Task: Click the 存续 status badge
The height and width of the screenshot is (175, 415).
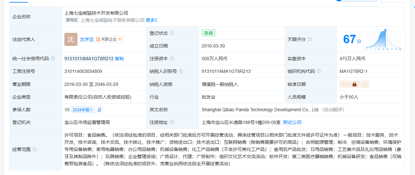Action: pyautogui.click(x=208, y=33)
